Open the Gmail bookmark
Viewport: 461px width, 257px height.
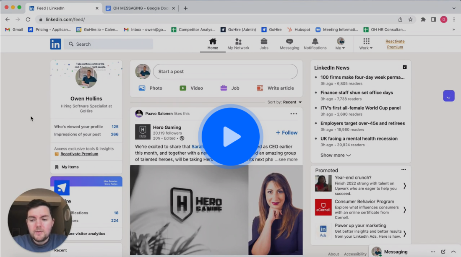click(x=14, y=30)
